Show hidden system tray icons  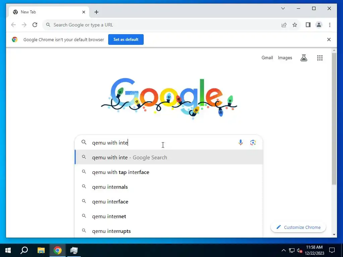(283, 250)
